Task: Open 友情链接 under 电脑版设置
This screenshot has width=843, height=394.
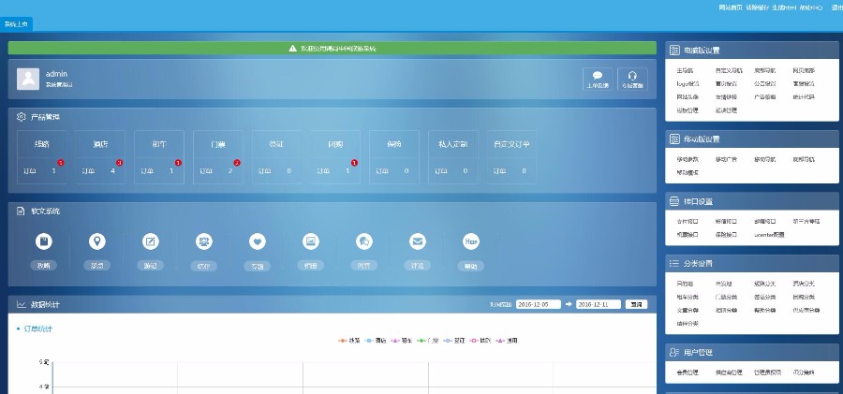Action: [726, 97]
